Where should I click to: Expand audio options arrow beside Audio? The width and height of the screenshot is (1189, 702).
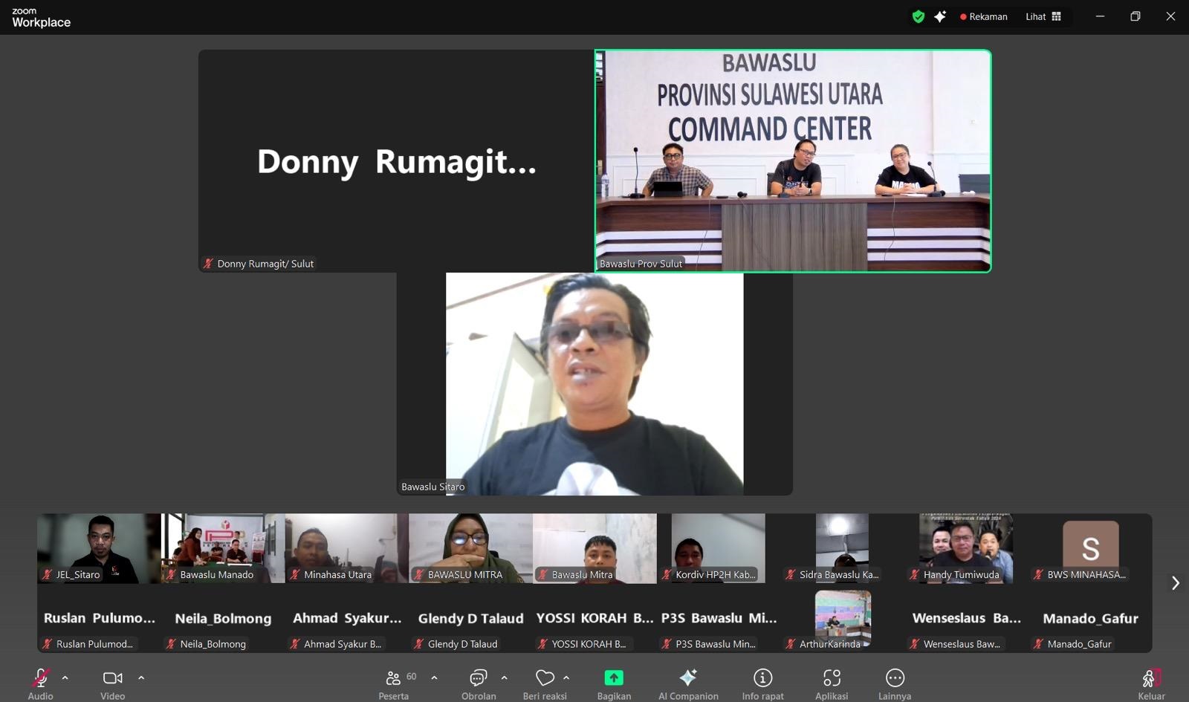[65, 677]
